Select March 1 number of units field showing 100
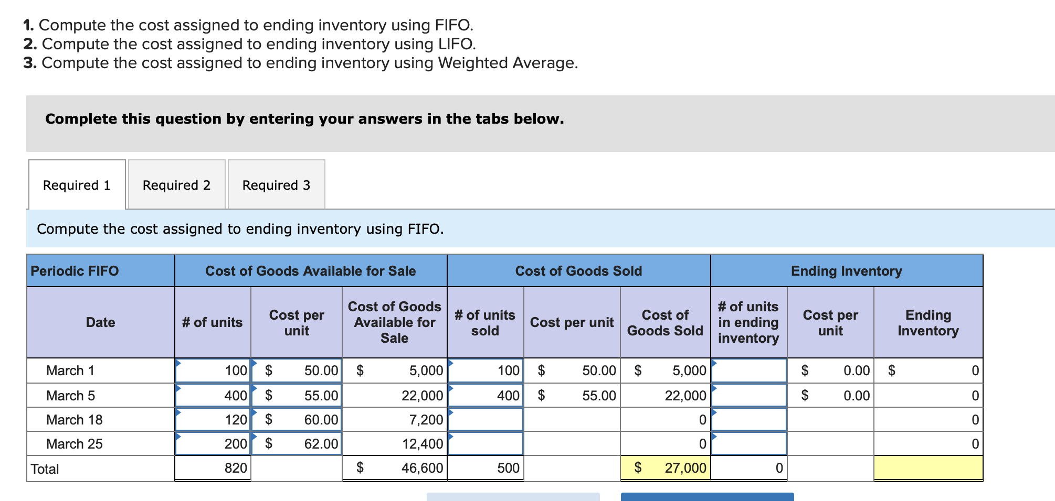 coord(213,371)
